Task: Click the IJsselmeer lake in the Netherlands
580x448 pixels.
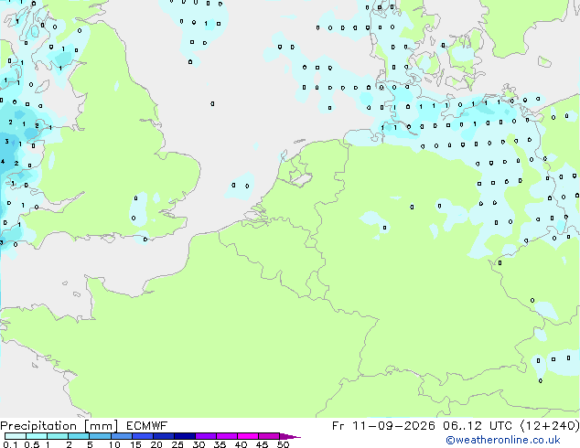Action: point(300,180)
